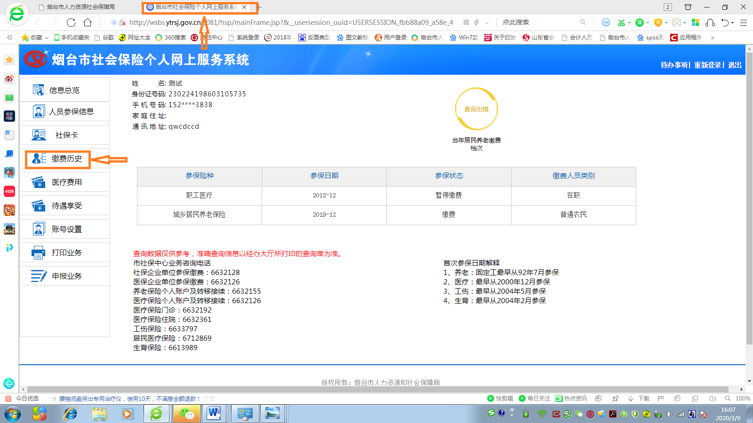Expand the translate dropdown arrow
This screenshot has height=423, width=753.
(648, 23)
